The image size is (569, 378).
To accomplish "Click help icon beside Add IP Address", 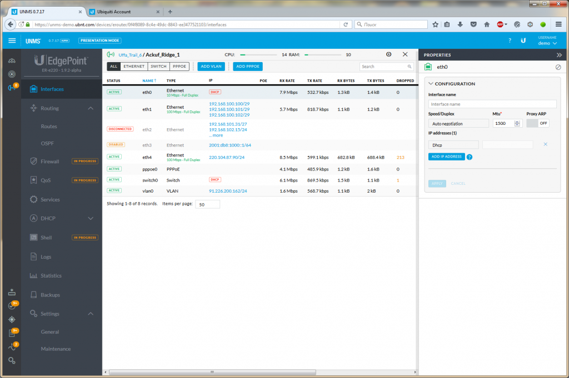I will (470, 157).
